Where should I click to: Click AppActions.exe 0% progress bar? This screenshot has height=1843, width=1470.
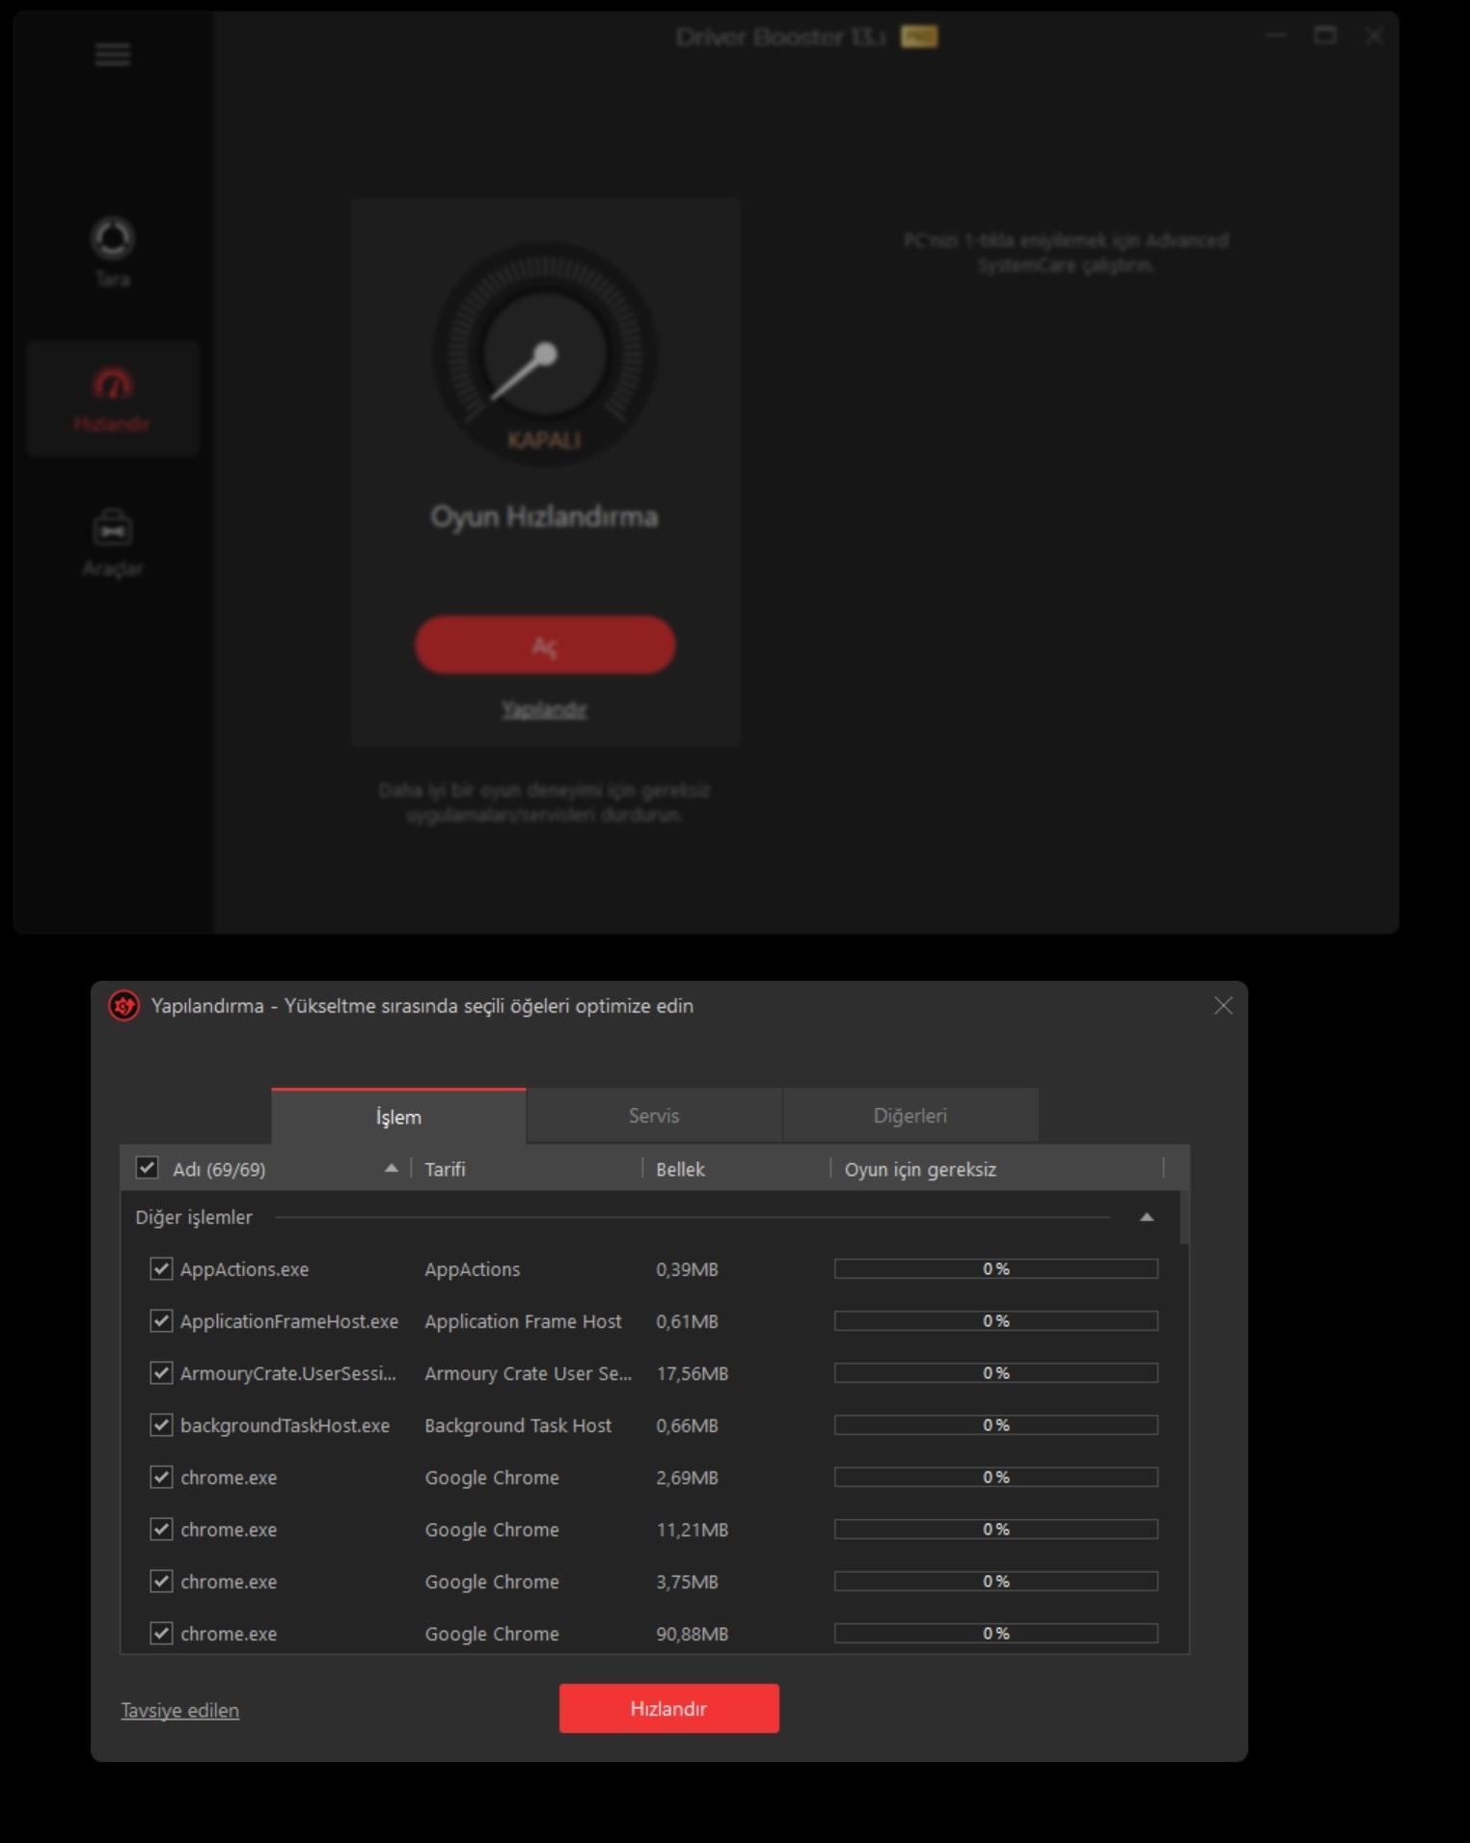995,1268
